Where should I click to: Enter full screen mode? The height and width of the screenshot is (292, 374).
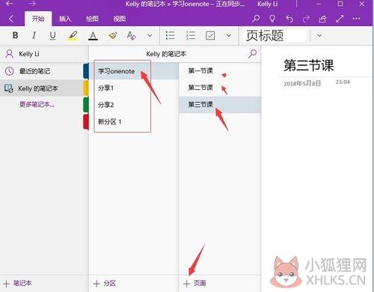(x=340, y=19)
